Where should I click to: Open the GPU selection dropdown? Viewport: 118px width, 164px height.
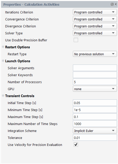95,89
